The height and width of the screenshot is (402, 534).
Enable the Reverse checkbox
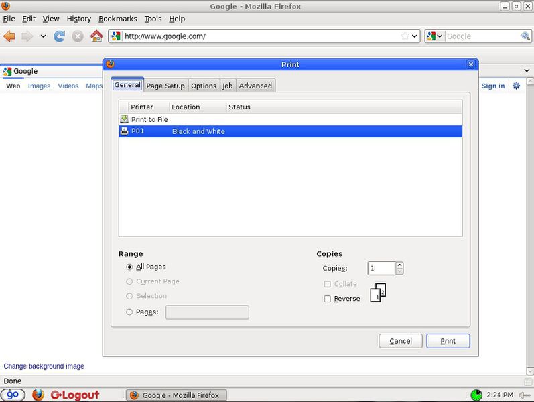pyautogui.click(x=327, y=299)
